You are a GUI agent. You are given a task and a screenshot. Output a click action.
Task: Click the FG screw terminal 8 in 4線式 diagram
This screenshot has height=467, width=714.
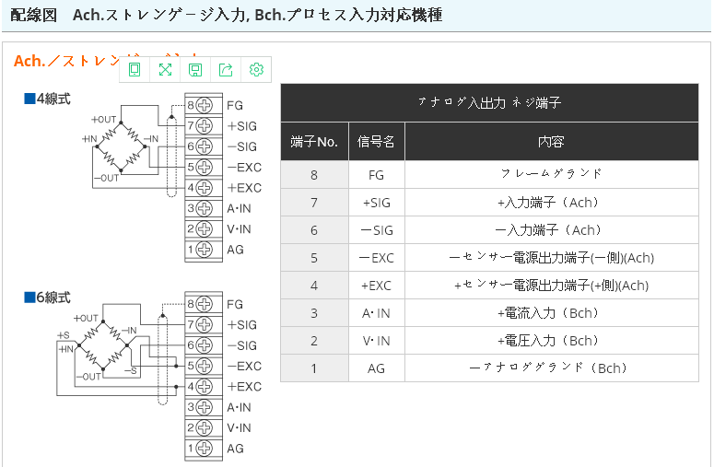pos(204,105)
